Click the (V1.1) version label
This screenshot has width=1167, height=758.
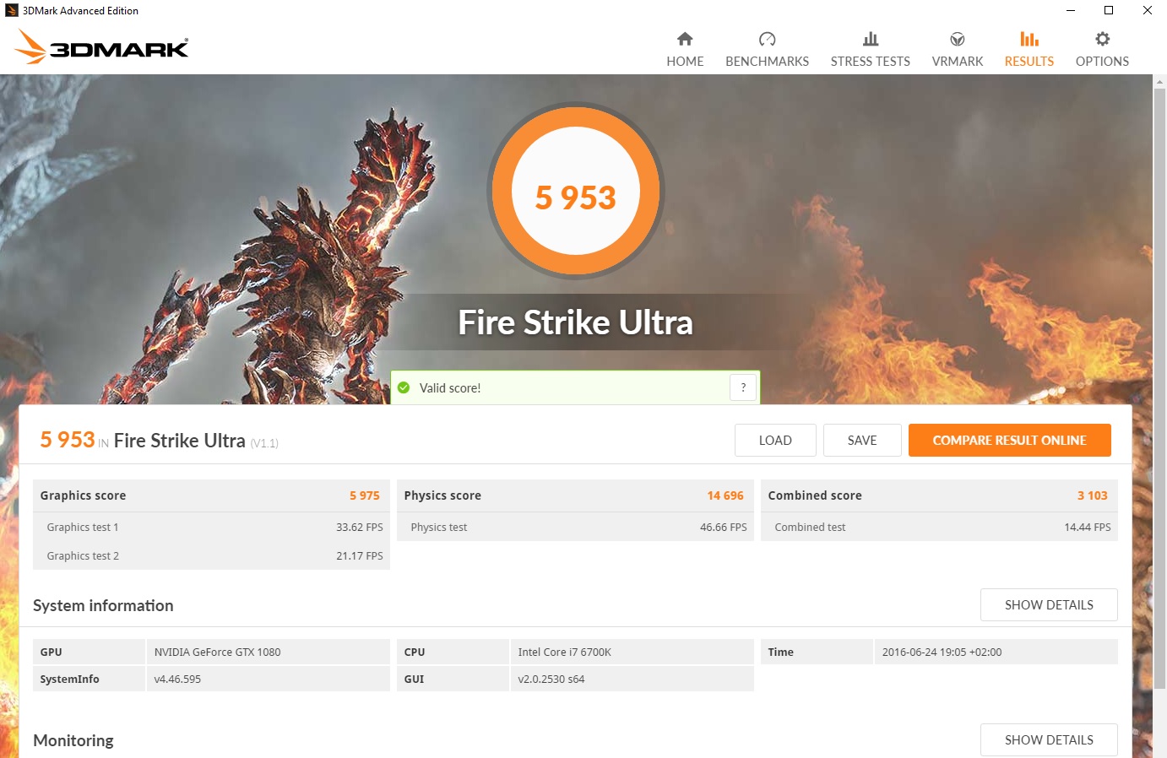tap(264, 443)
